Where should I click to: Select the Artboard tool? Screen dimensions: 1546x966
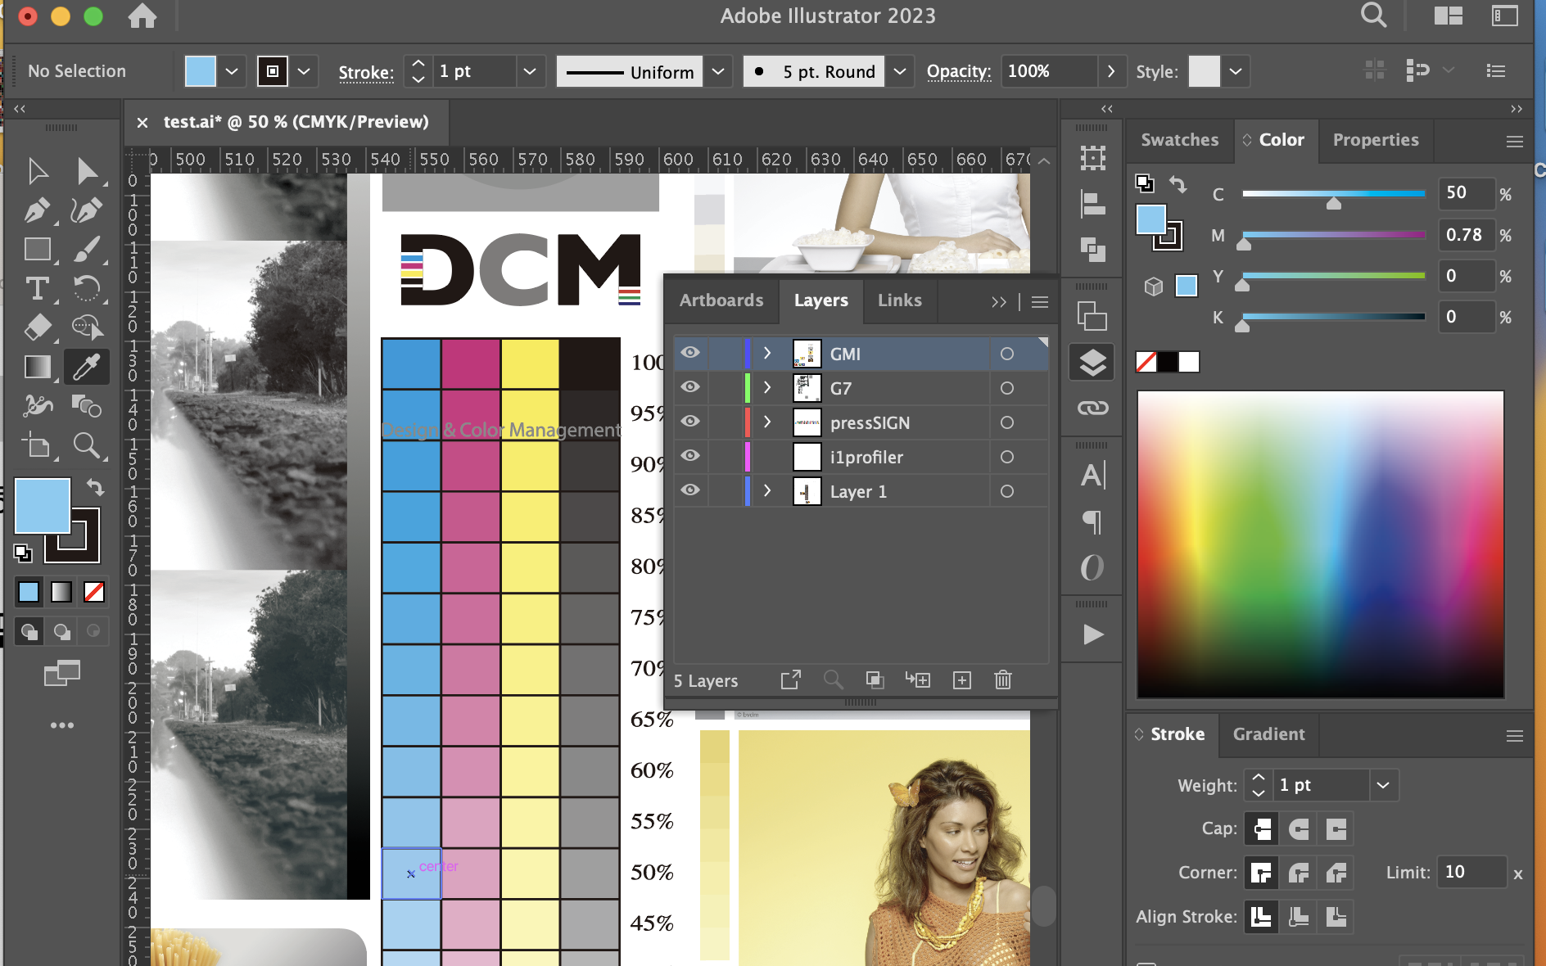[38, 445]
